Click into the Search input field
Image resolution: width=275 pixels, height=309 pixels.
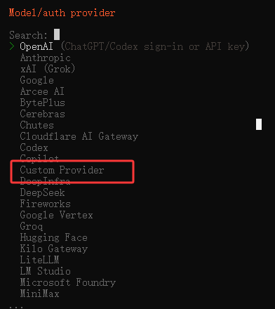57,34
